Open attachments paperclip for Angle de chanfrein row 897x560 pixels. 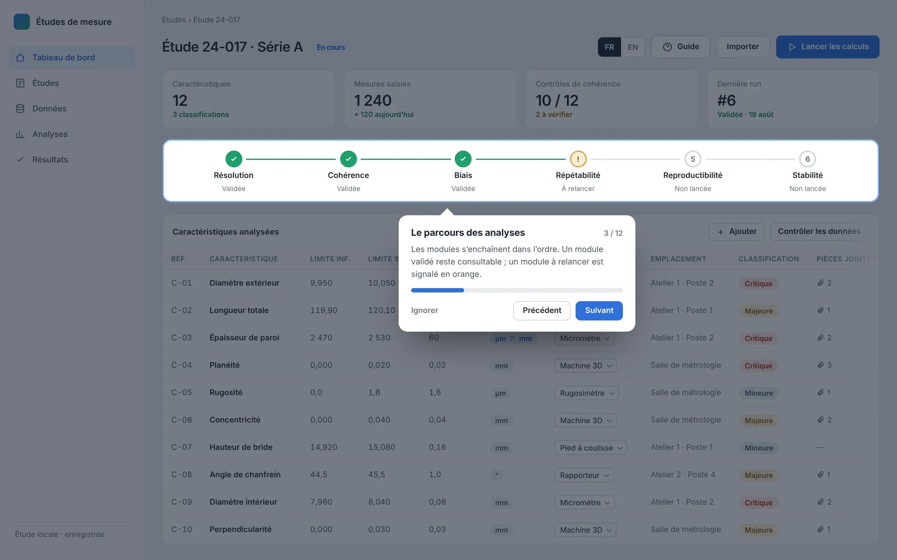[x=821, y=475]
